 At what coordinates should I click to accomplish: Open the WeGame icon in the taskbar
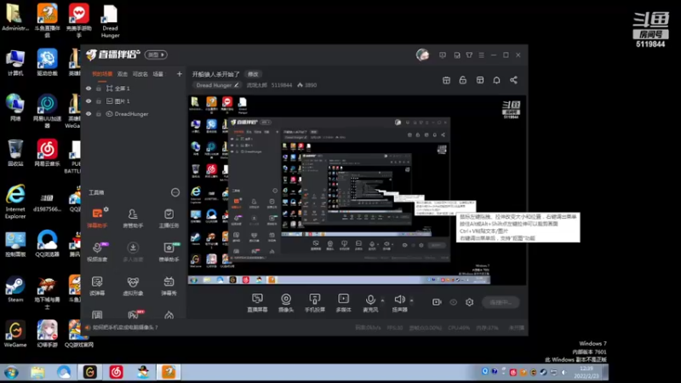pyautogui.click(x=90, y=372)
